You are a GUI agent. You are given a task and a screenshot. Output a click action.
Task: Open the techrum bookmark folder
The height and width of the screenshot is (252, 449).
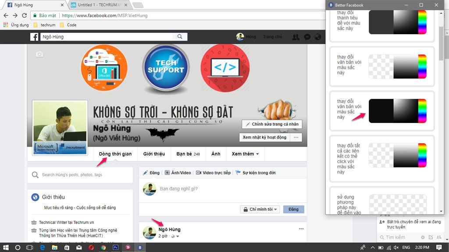coord(44,25)
